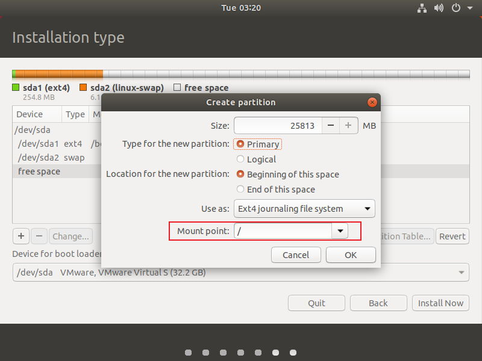
Task: Click the Revert button
Action: 452,236
